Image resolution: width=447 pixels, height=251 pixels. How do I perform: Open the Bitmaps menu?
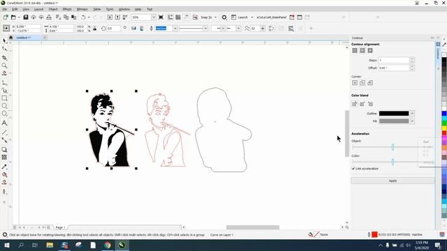[82, 9]
